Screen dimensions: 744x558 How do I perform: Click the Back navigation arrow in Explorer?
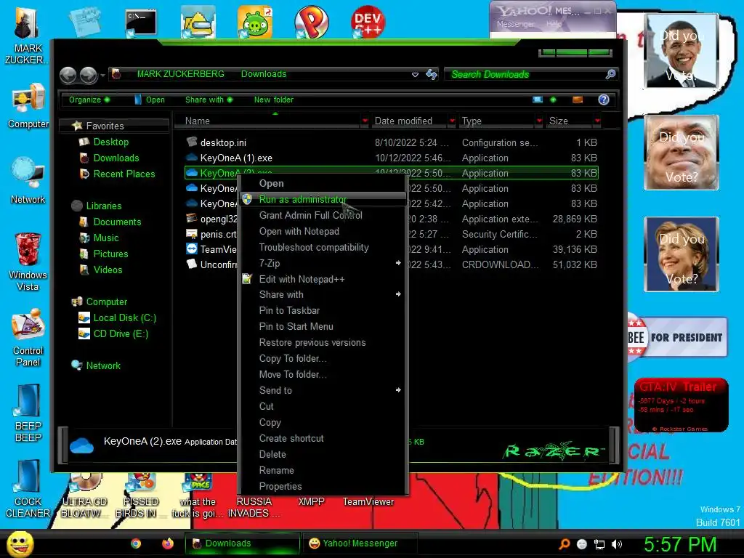tap(68, 75)
